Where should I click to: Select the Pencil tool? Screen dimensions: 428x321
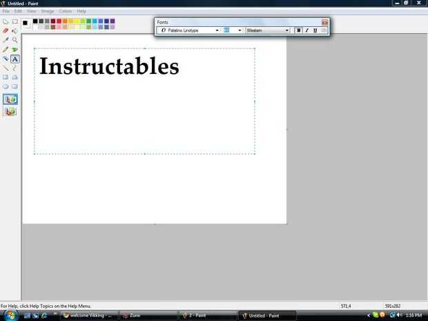point(6,50)
